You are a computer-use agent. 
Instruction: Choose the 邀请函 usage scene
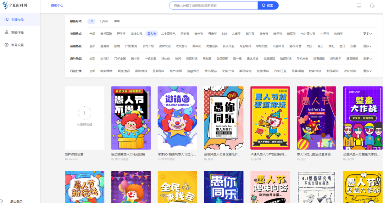click(105, 46)
